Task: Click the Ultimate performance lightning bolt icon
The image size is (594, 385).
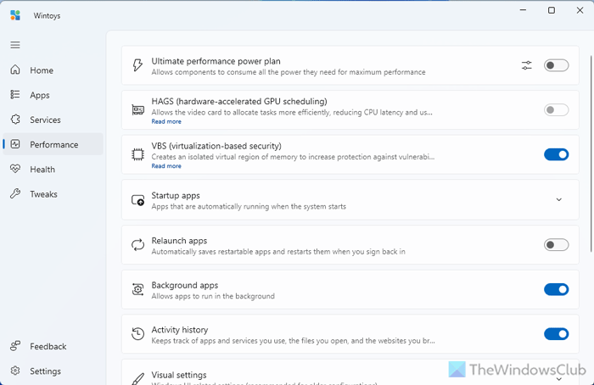Action: (138, 65)
